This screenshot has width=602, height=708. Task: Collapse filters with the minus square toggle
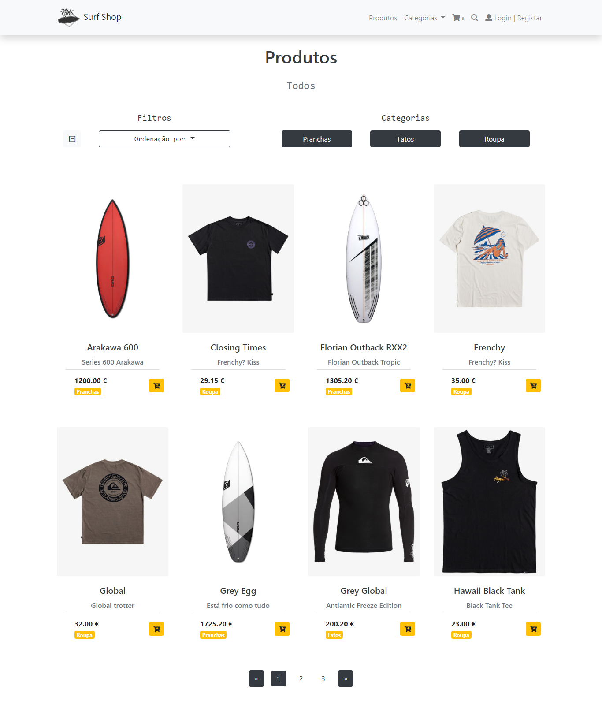click(x=72, y=139)
